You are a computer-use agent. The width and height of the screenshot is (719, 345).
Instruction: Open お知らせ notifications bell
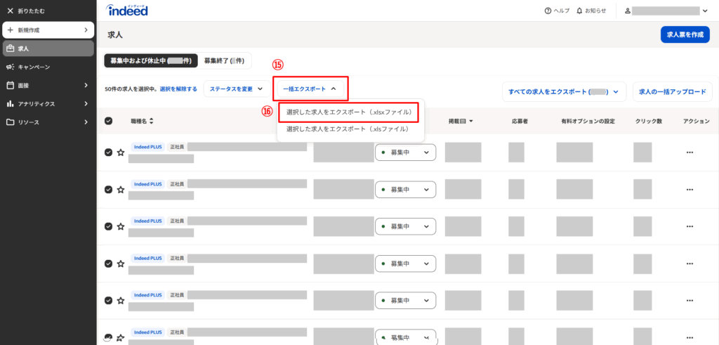coord(579,11)
